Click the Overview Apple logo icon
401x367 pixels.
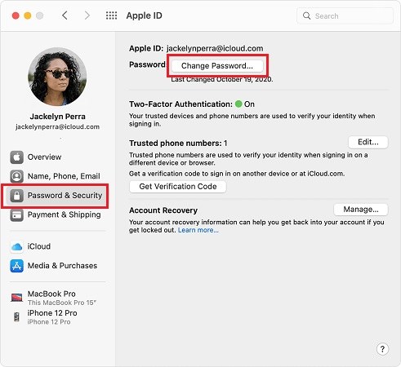(x=16, y=157)
